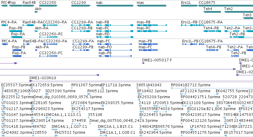Viewport: 253px width, 137px height.
Task: Click EST label RH25532.5prime
Action: [x=70, y=133]
